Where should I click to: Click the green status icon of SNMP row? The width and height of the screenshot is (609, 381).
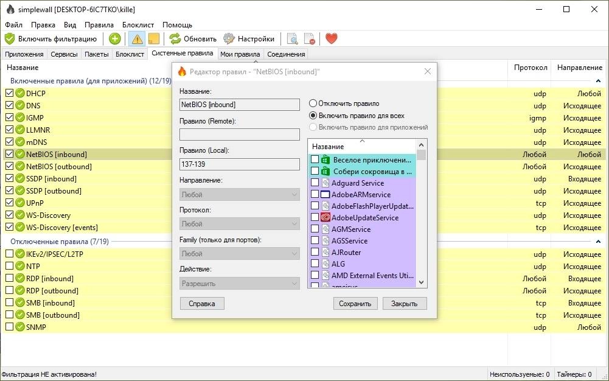coord(20,327)
